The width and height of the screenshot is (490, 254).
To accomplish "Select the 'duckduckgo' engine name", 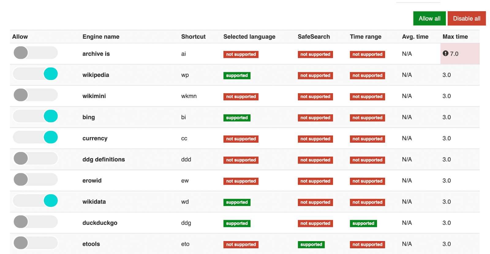I will [x=100, y=223].
